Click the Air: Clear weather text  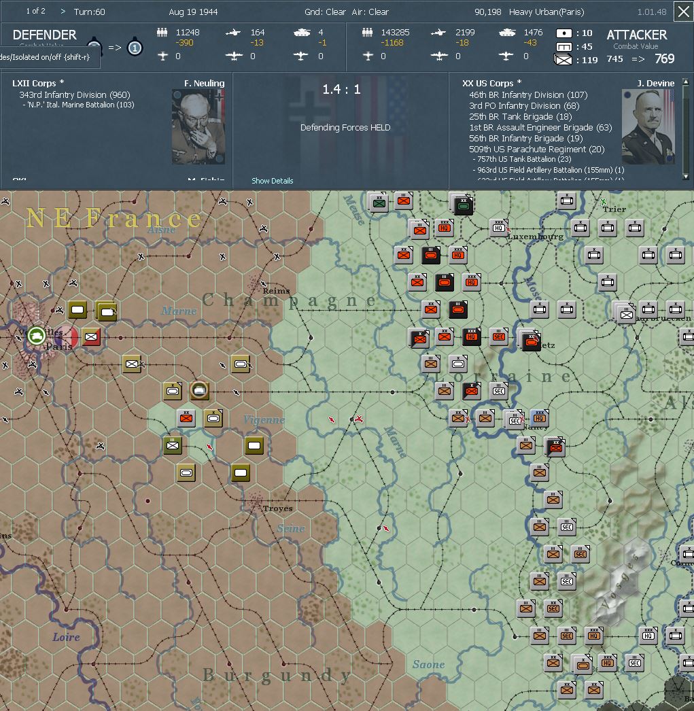[370, 12]
